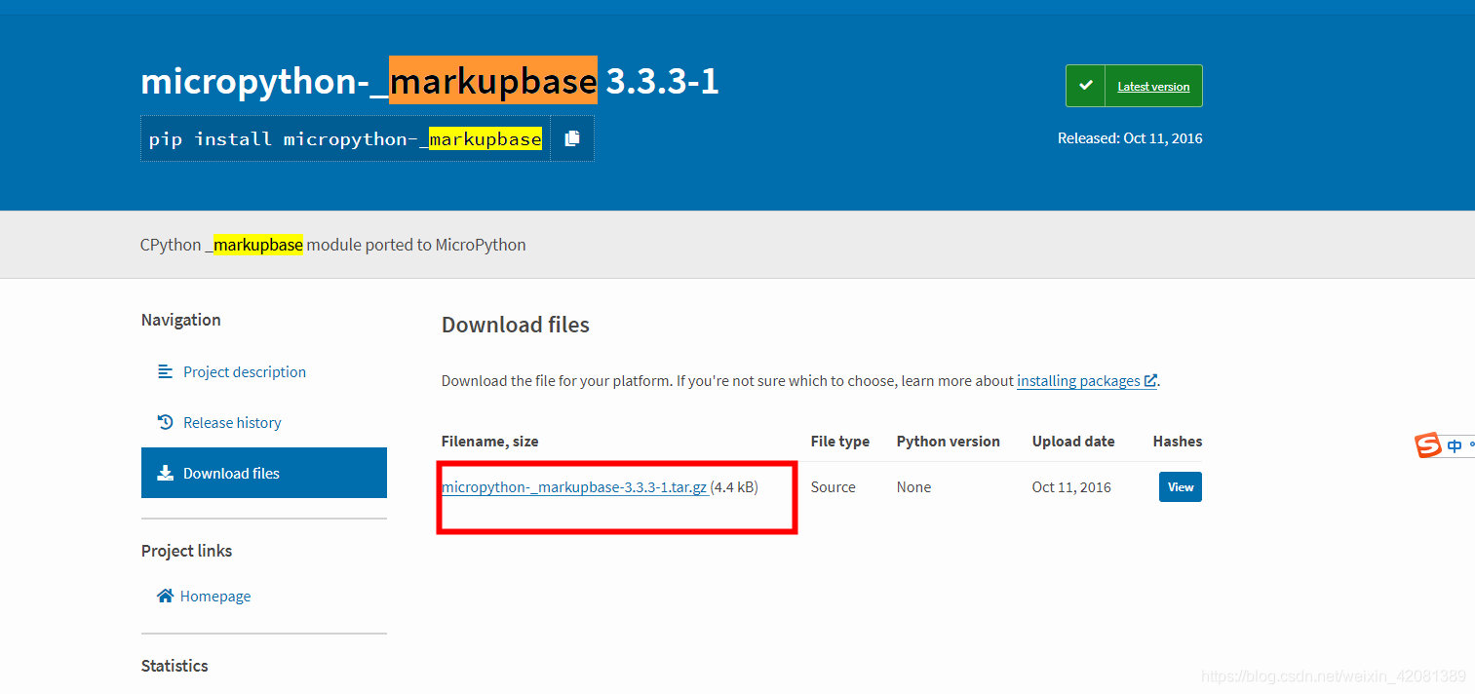The image size is (1475, 694).
Task: Select the Download files tab
Action: (x=263, y=473)
